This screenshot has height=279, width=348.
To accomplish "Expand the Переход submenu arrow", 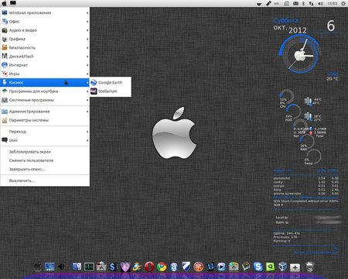I will [87, 132].
